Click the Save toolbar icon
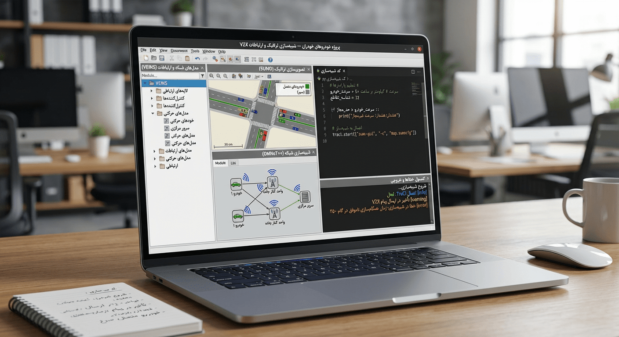Viewport: 619px width, 337px height. (x=162, y=58)
